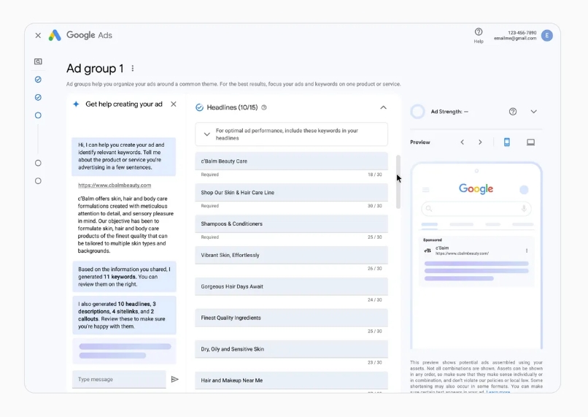The width and height of the screenshot is (588, 417).
Task: Click the Type message input field
Action: coord(119,380)
